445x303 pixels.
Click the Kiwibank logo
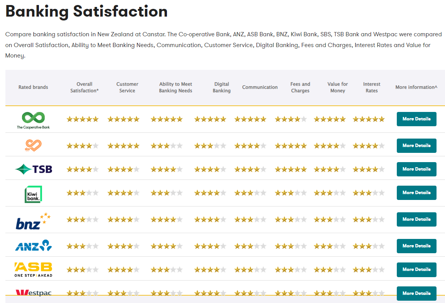(33, 194)
